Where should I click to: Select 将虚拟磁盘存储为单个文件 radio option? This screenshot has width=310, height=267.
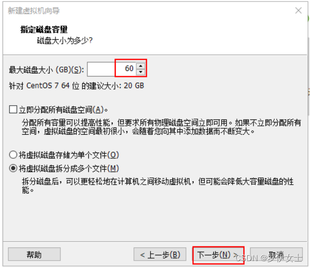click(13, 155)
